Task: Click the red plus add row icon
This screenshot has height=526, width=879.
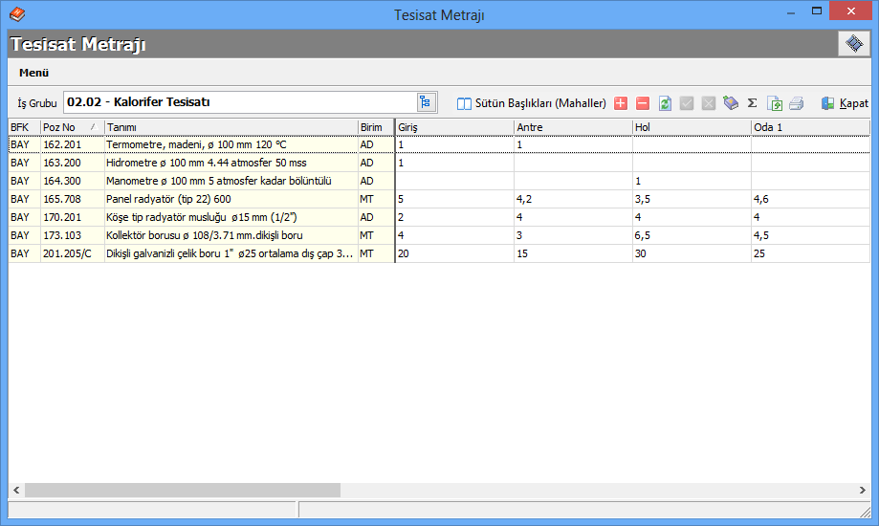Action: 621,103
